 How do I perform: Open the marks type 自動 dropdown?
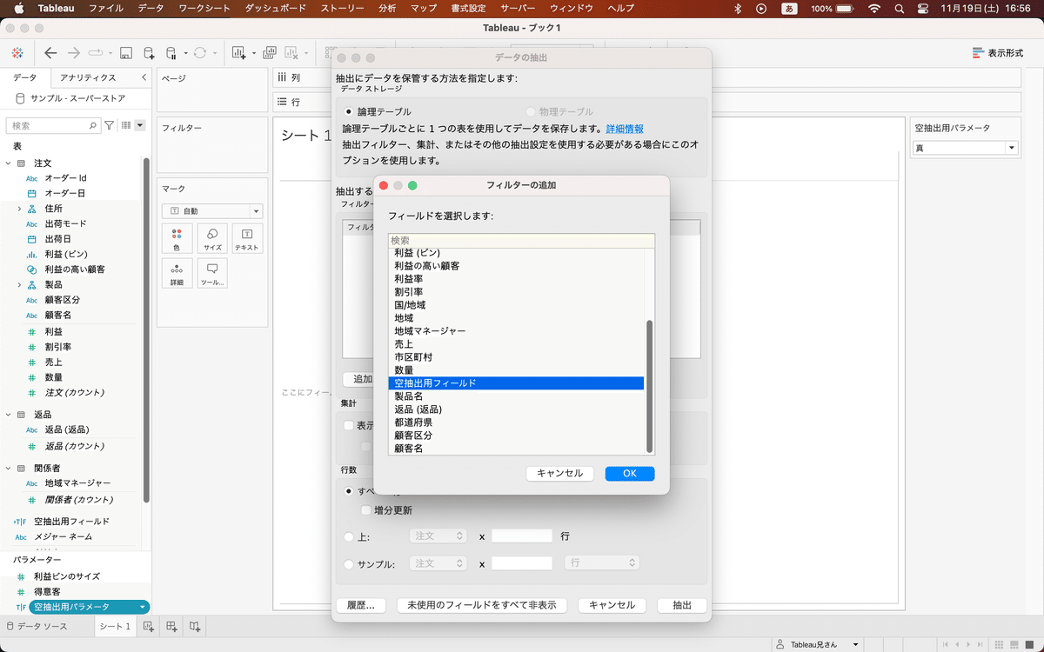pos(212,210)
